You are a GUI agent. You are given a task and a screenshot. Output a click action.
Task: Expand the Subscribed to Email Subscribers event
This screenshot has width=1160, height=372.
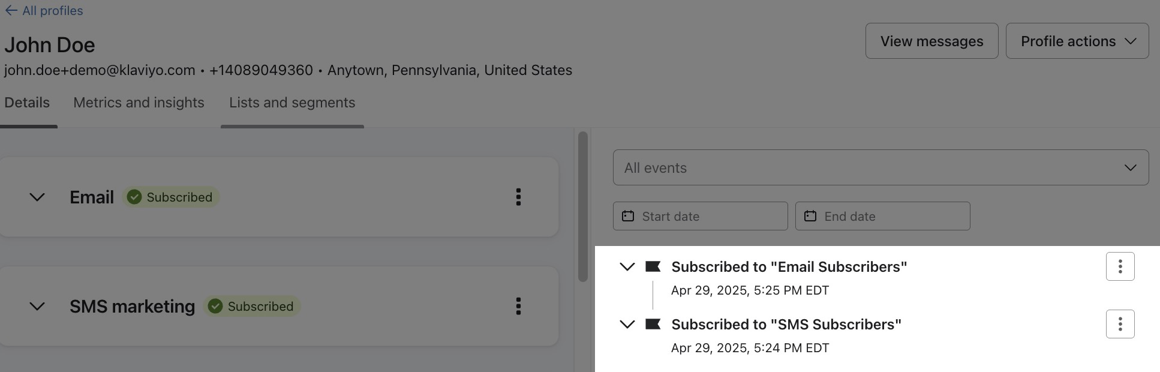click(627, 266)
